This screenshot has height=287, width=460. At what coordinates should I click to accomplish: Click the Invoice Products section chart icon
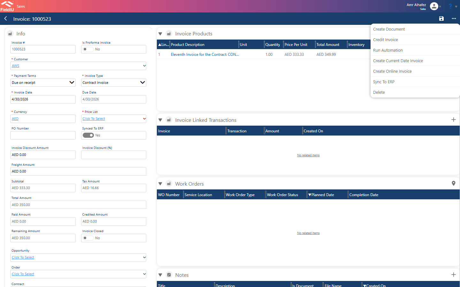[x=169, y=34]
